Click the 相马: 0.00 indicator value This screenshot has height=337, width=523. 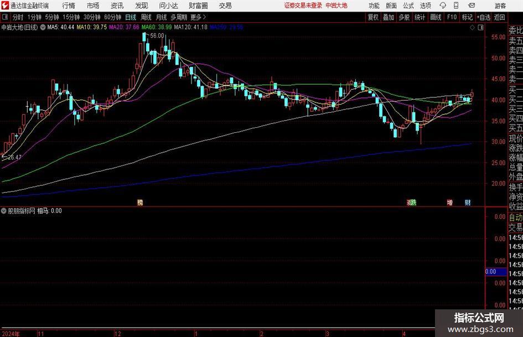[x=49, y=211]
